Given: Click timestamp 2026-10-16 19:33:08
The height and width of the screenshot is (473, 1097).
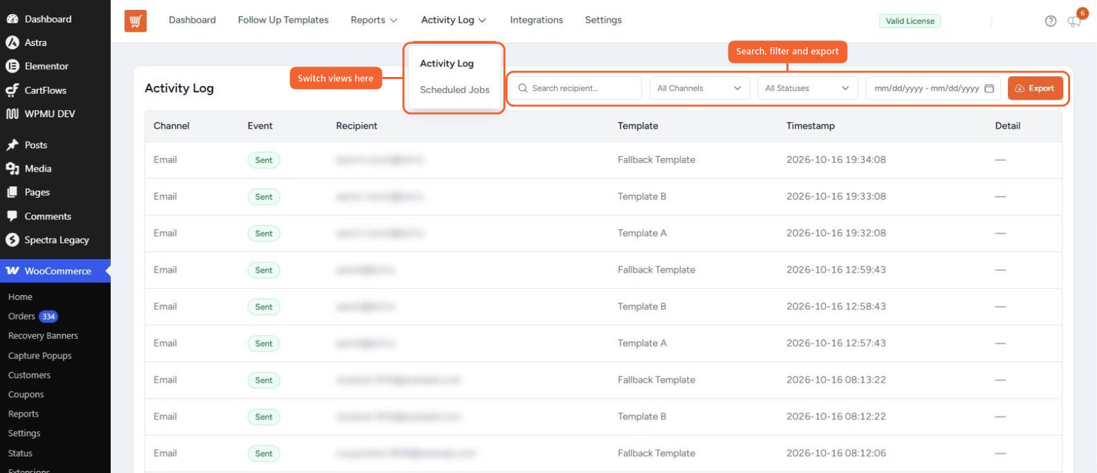Looking at the screenshot, I should 836,196.
